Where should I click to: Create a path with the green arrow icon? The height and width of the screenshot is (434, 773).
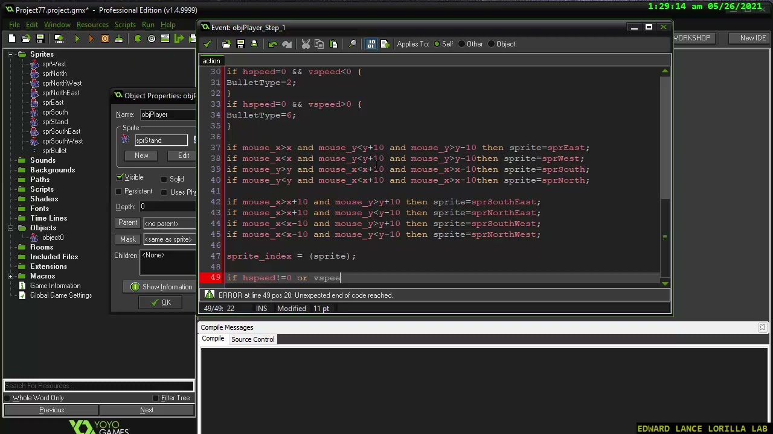[x=179, y=39]
